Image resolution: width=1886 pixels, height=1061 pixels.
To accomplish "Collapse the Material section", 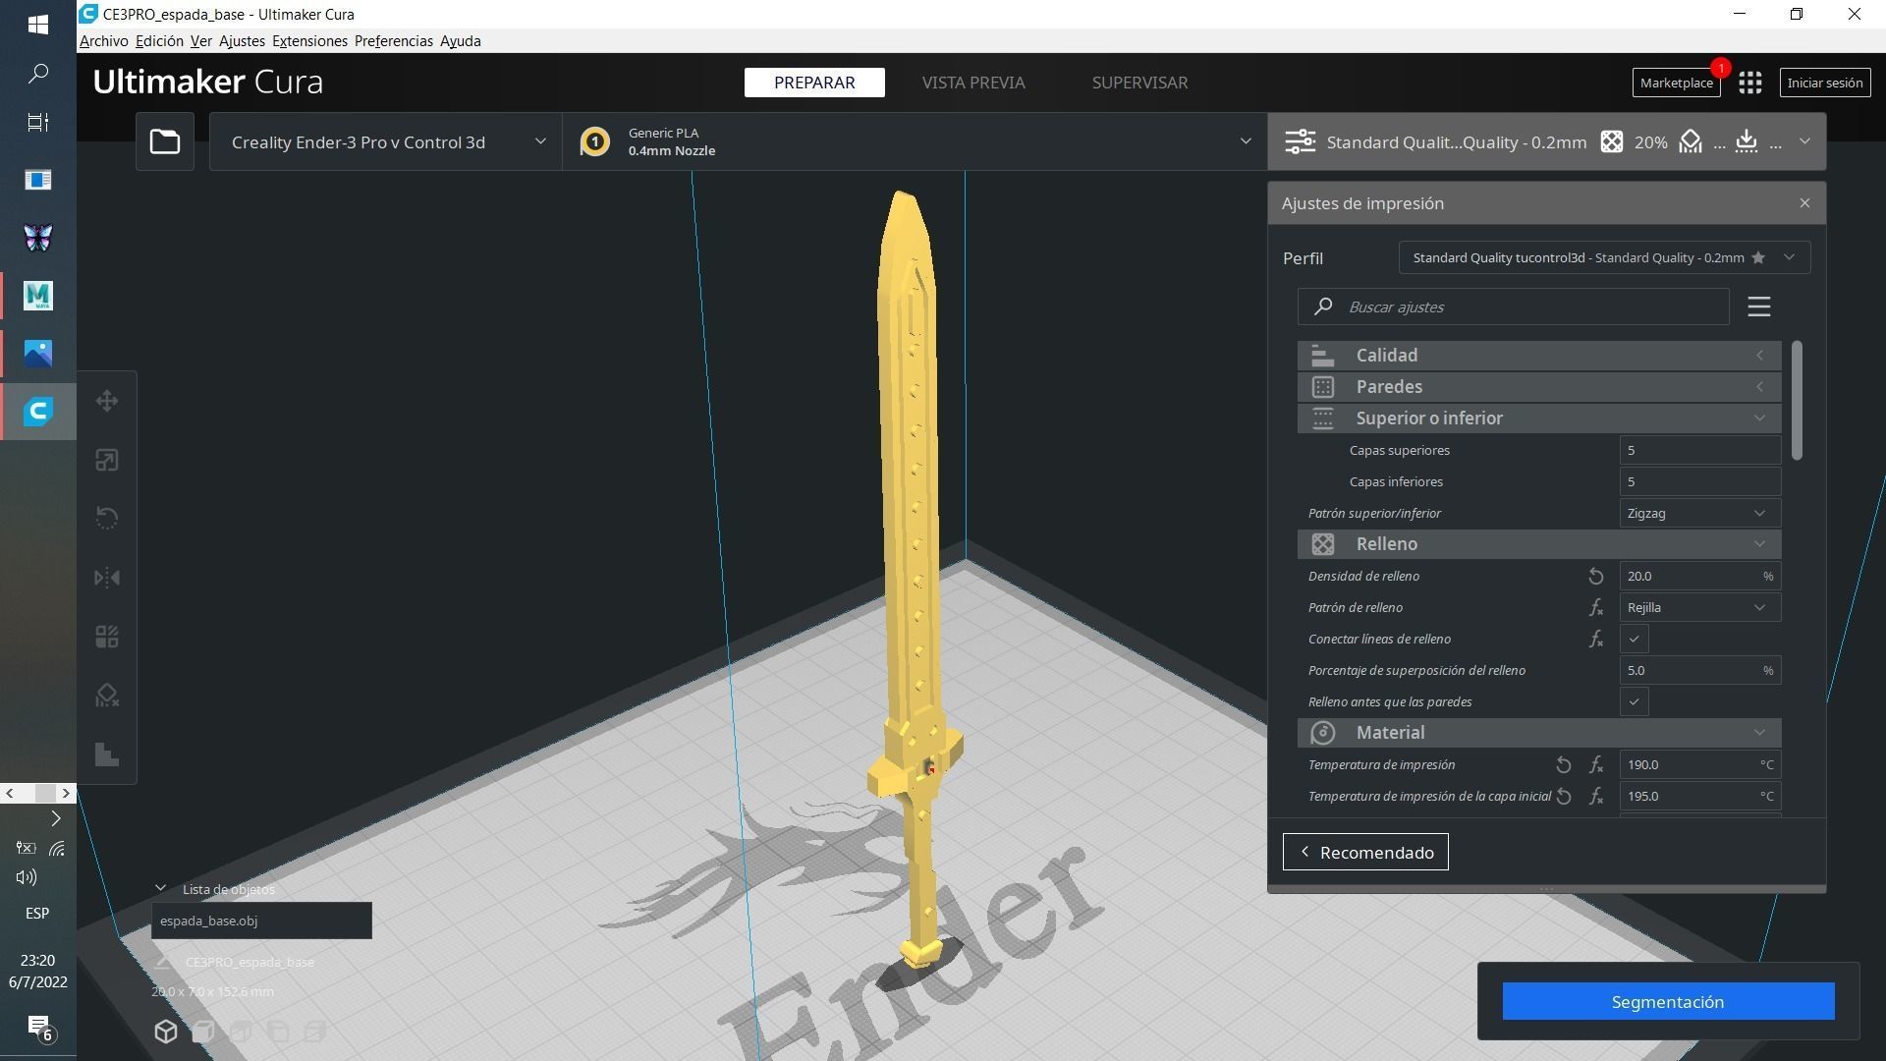I will coord(1539,733).
